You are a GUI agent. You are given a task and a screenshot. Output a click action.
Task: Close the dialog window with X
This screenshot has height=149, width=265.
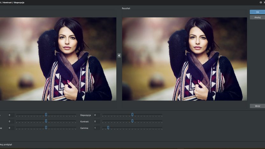[264, 2]
